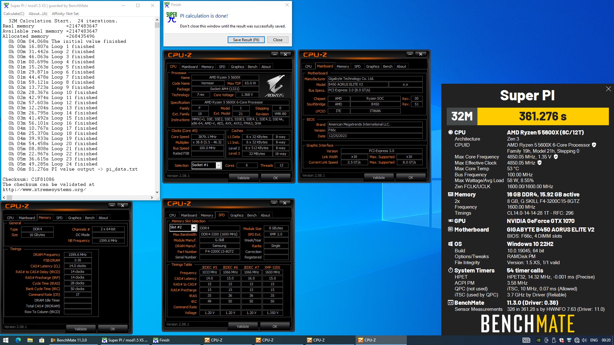This screenshot has height=345, width=614.
Task: Open the About...(A) menu
Action: [x=38, y=14]
